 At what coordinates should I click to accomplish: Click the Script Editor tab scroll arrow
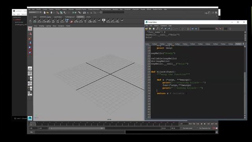[x=243, y=44]
